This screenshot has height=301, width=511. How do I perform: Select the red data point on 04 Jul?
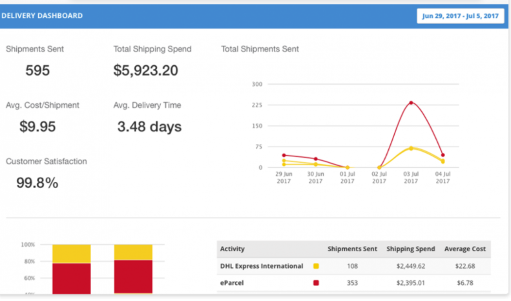(443, 155)
